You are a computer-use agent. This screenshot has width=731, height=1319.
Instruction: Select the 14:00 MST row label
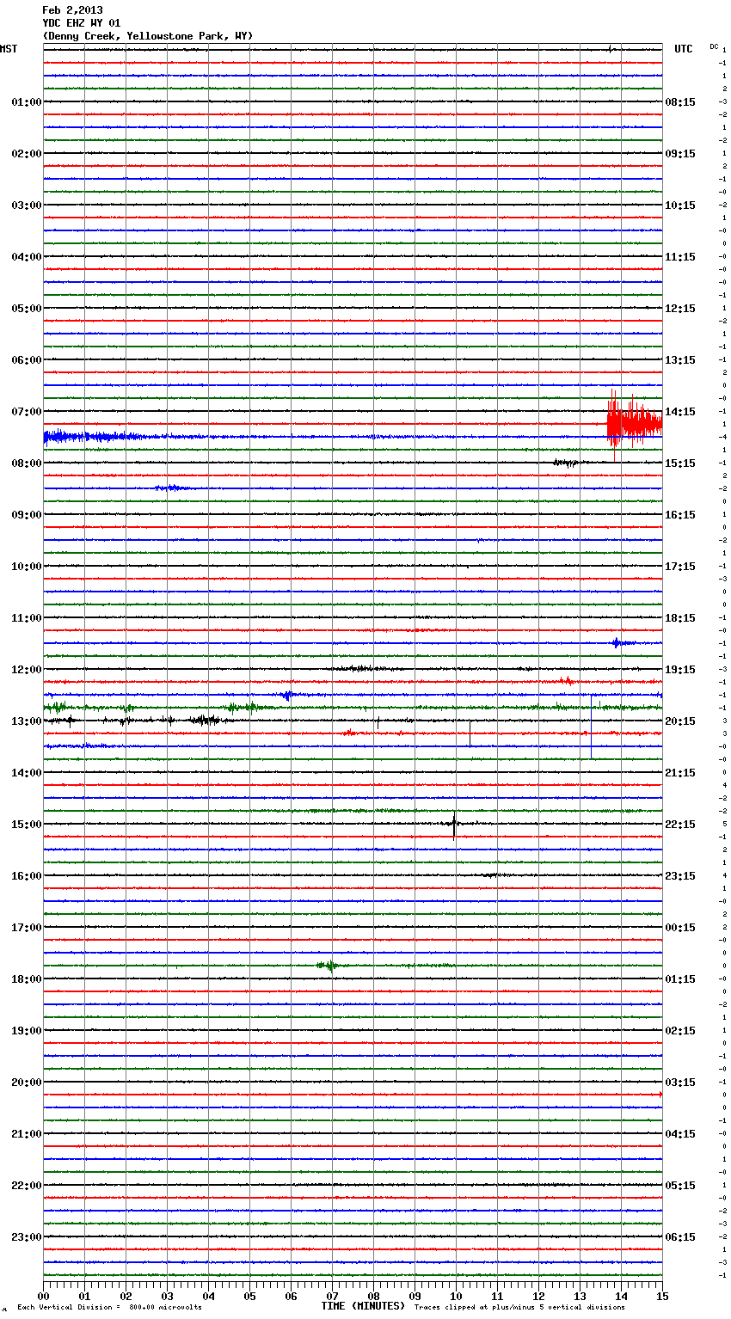pos(27,773)
